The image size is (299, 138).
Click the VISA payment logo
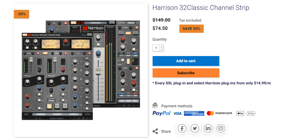tap(177, 113)
